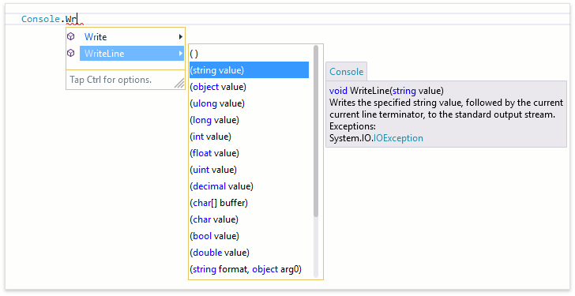
Task: Click the method cube icon beside Write
Action: pos(71,36)
